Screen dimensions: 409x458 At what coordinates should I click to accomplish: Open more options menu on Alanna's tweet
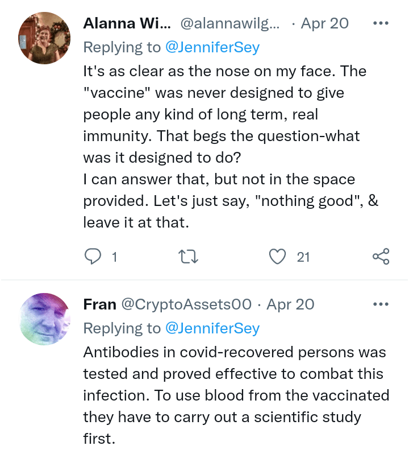click(381, 23)
